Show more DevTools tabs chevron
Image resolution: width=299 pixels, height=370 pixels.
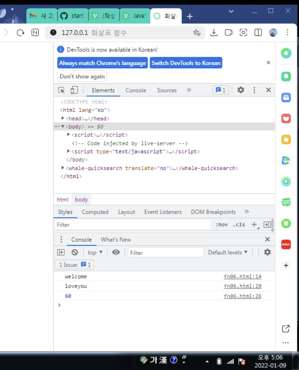[x=189, y=90]
